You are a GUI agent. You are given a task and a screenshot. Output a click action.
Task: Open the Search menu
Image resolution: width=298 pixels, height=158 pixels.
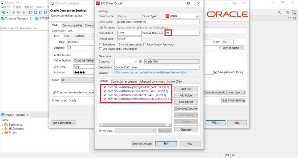[40, 7]
